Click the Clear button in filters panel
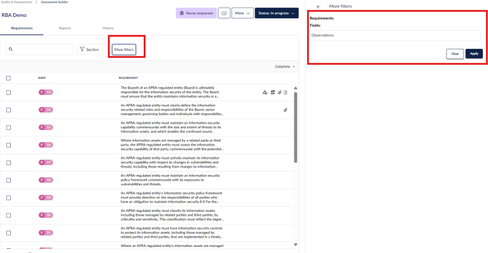 455,54
